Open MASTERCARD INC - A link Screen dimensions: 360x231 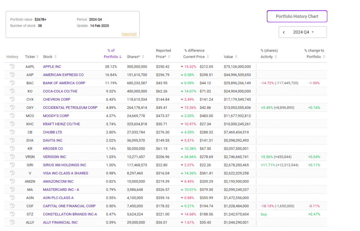pos(61,190)
